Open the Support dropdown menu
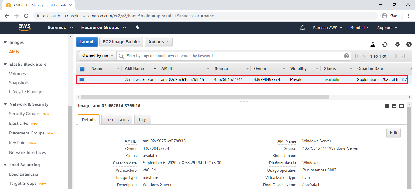The image size is (415, 189). click(387, 28)
